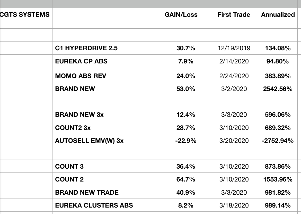Click the EUREKA CP ABS cell
Viewport: 301px width, 214px height.
81,61
